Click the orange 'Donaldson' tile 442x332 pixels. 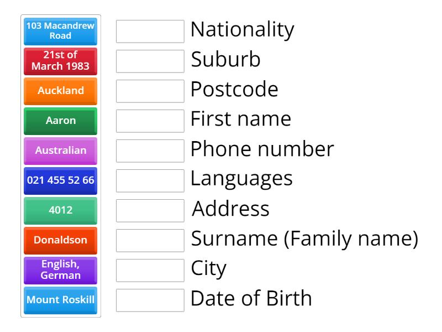point(60,240)
